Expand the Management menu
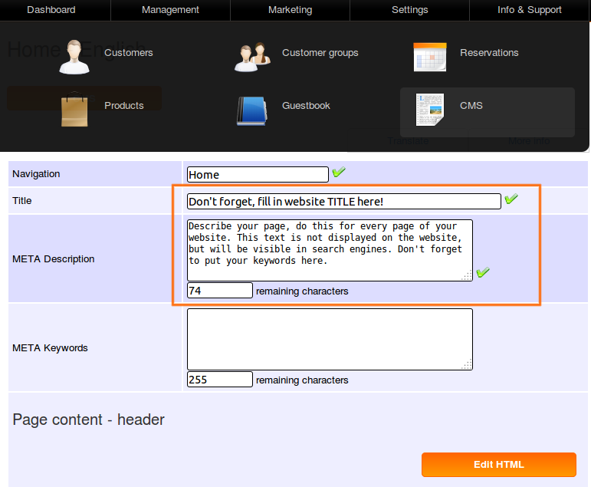This screenshot has height=487, width=591. click(170, 10)
